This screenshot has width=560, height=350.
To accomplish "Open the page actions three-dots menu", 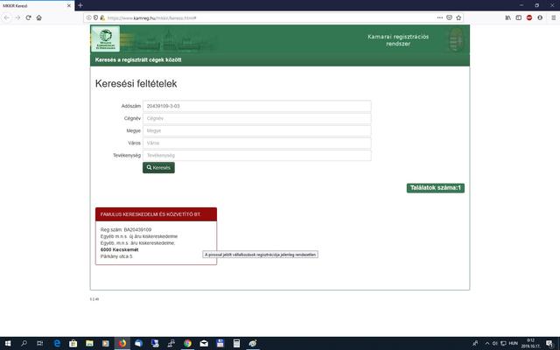I will [439, 17].
